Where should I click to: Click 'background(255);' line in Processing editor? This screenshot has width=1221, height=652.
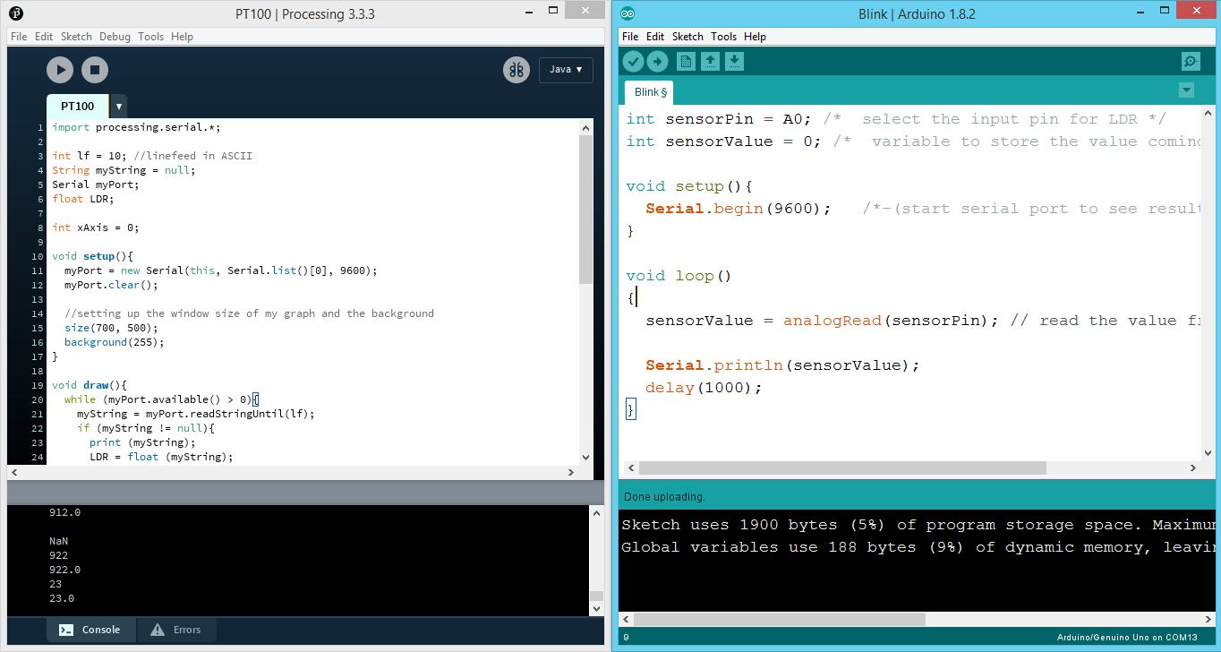coord(115,342)
